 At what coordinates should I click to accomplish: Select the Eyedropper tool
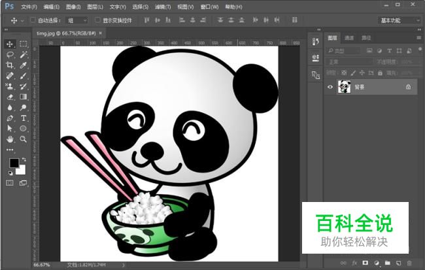click(24, 65)
